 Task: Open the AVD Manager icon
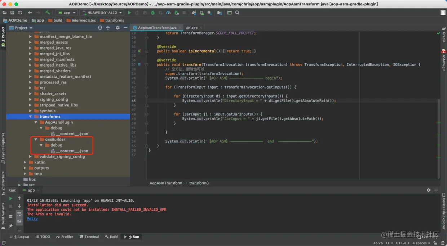point(202,13)
